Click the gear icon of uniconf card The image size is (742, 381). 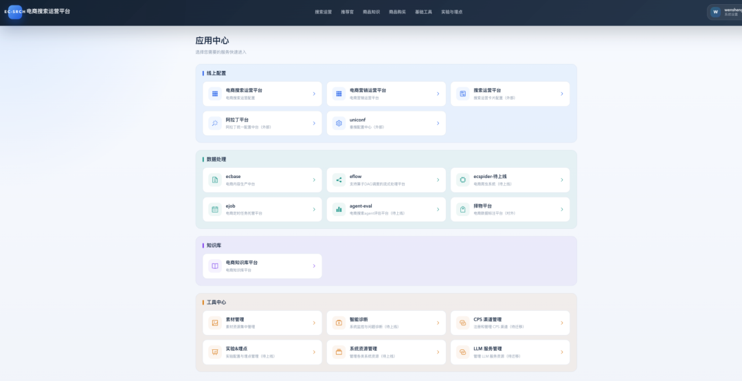[x=339, y=123]
